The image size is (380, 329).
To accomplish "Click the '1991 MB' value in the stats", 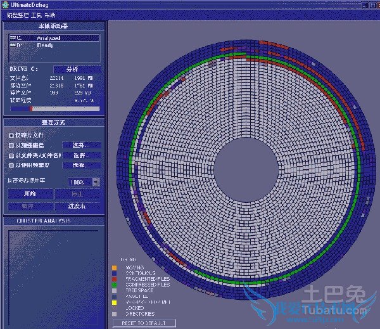I will [x=84, y=78].
